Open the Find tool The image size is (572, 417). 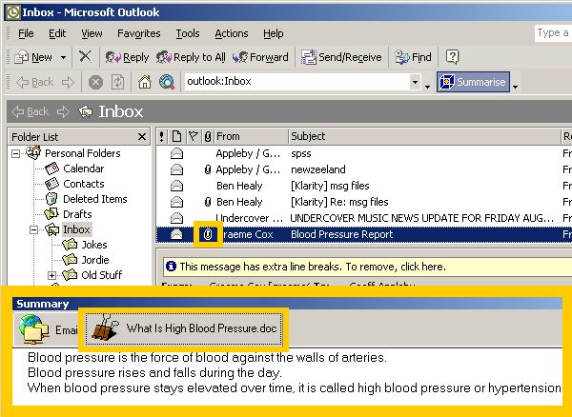pos(414,57)
